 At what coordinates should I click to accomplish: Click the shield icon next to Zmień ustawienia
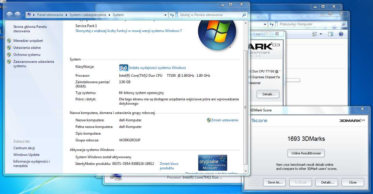(x=209, y=120)
